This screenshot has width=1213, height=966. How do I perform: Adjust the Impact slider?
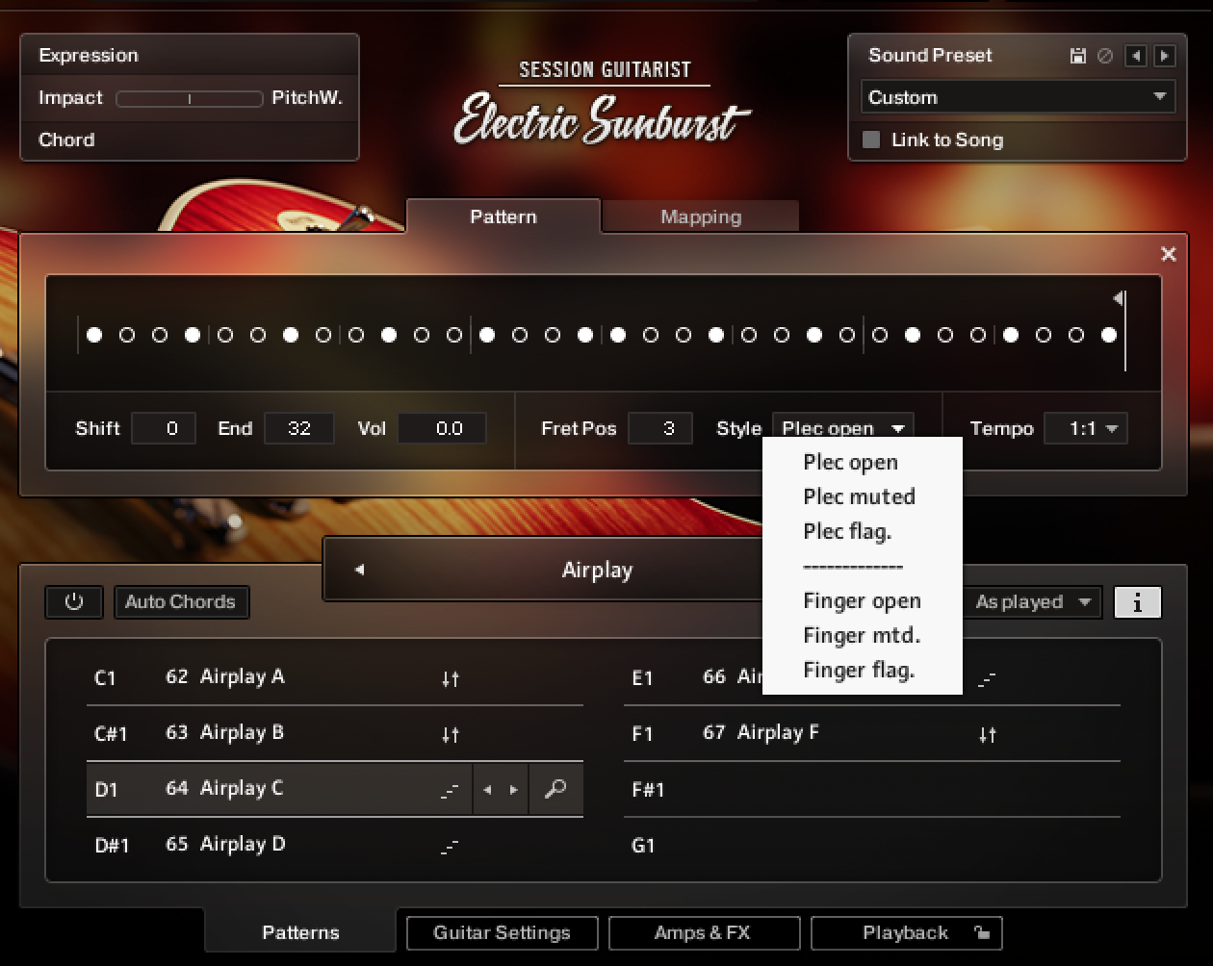[190, 98]
